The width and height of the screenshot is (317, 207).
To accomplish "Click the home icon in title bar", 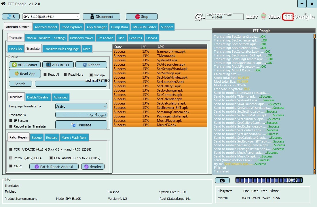I will click(x=3, y=4).
